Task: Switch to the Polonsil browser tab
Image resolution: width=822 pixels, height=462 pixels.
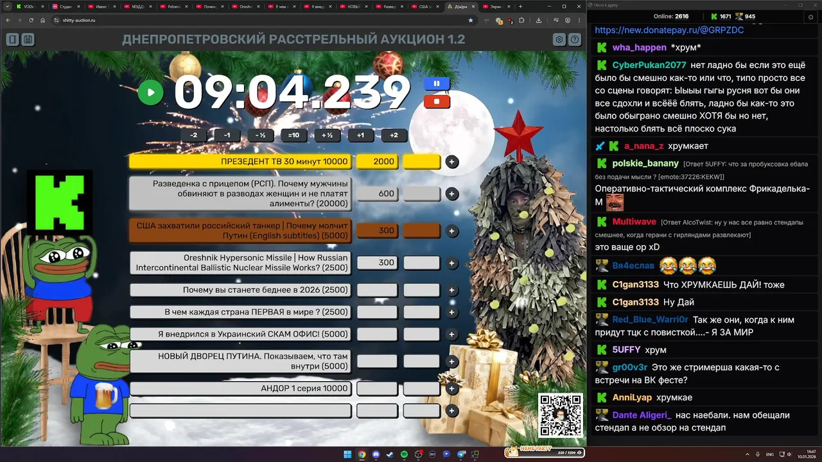Action: point(173,6)
